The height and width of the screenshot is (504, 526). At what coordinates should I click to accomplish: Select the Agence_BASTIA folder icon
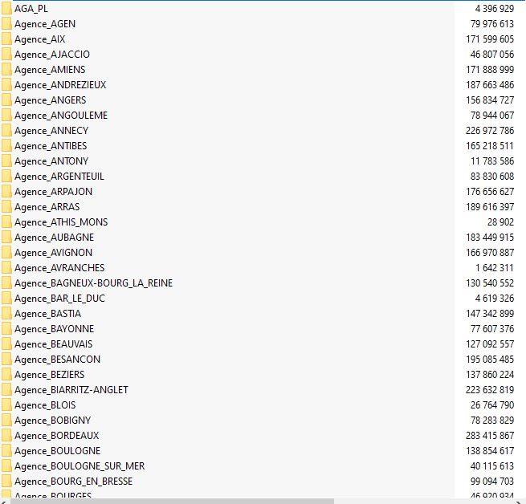click(x=6, y=314)
